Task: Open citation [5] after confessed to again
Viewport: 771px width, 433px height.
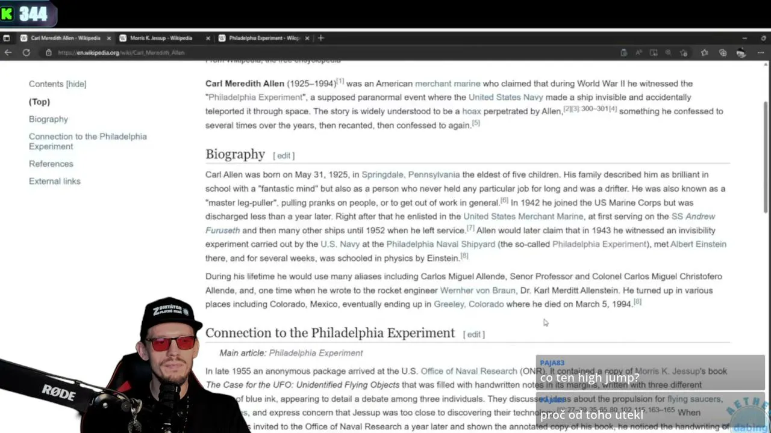Action: point(476,123)
